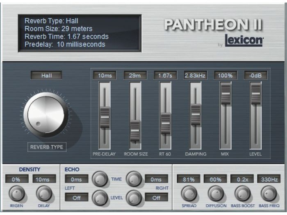Click the DAMPING slider label

pyautogui.click(x=196, y=154)
